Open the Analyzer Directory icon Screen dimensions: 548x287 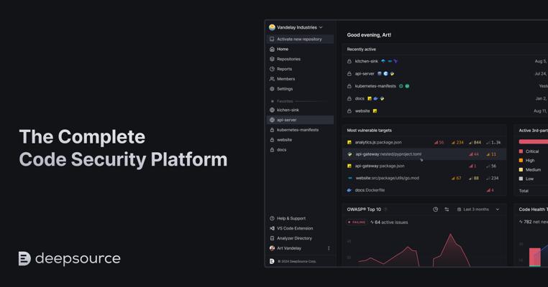coord(272,238)
